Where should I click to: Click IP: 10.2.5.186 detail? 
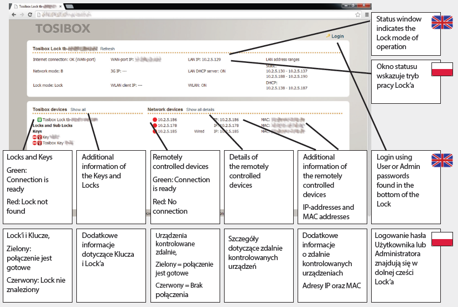click(226, 119)
